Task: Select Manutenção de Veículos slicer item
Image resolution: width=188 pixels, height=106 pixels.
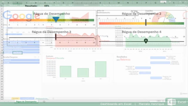Action: pos(21,47)
